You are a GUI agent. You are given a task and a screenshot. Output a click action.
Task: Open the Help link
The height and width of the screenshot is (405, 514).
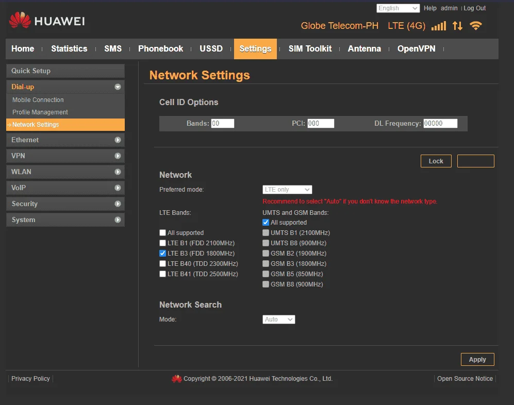click(x=430, y=8)
